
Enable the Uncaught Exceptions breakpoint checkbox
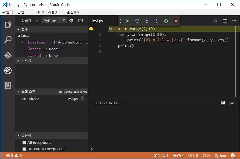[24, 149]
